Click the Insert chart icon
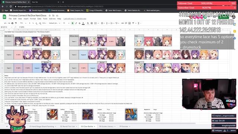This screenshot has height=134, width=238. 129,23
